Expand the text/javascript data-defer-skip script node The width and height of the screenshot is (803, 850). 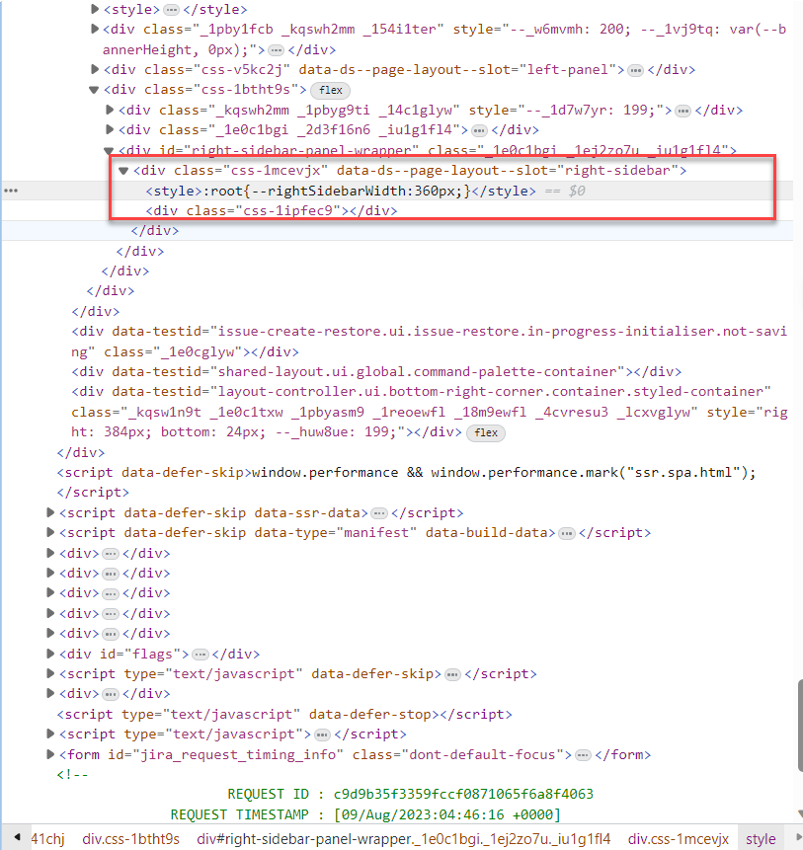pos(50,673)
